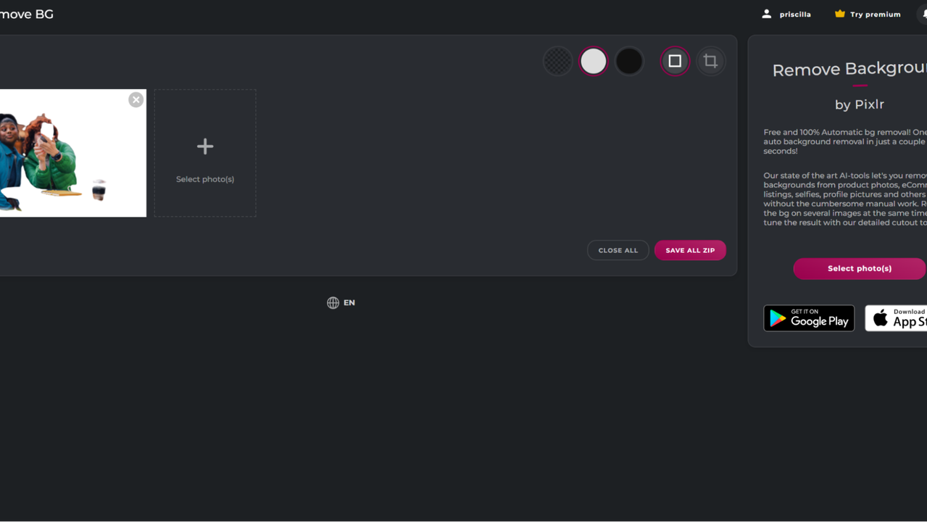Open the Try premium link
927x522 pixels.
click(876, 14)
